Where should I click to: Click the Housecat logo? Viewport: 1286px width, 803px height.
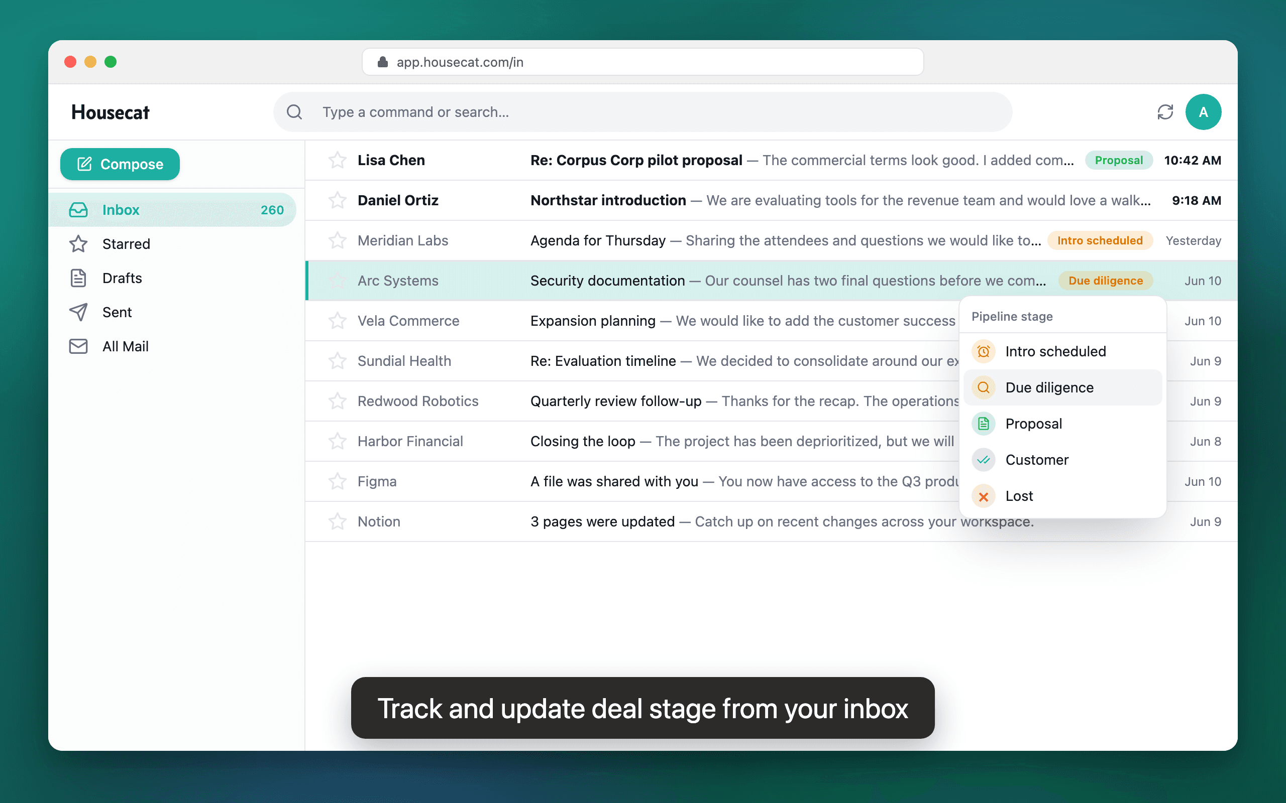tap(111, 112)
